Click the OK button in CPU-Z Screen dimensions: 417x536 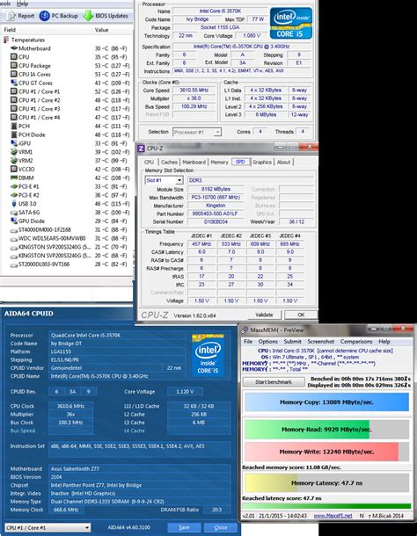coord(301,315)
